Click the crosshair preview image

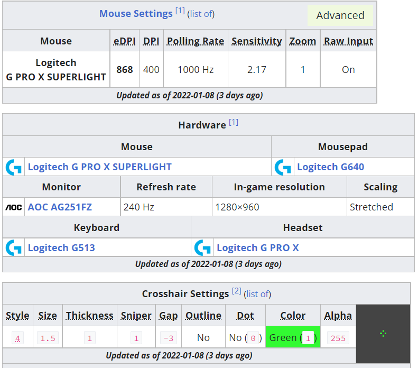point(383,334)
